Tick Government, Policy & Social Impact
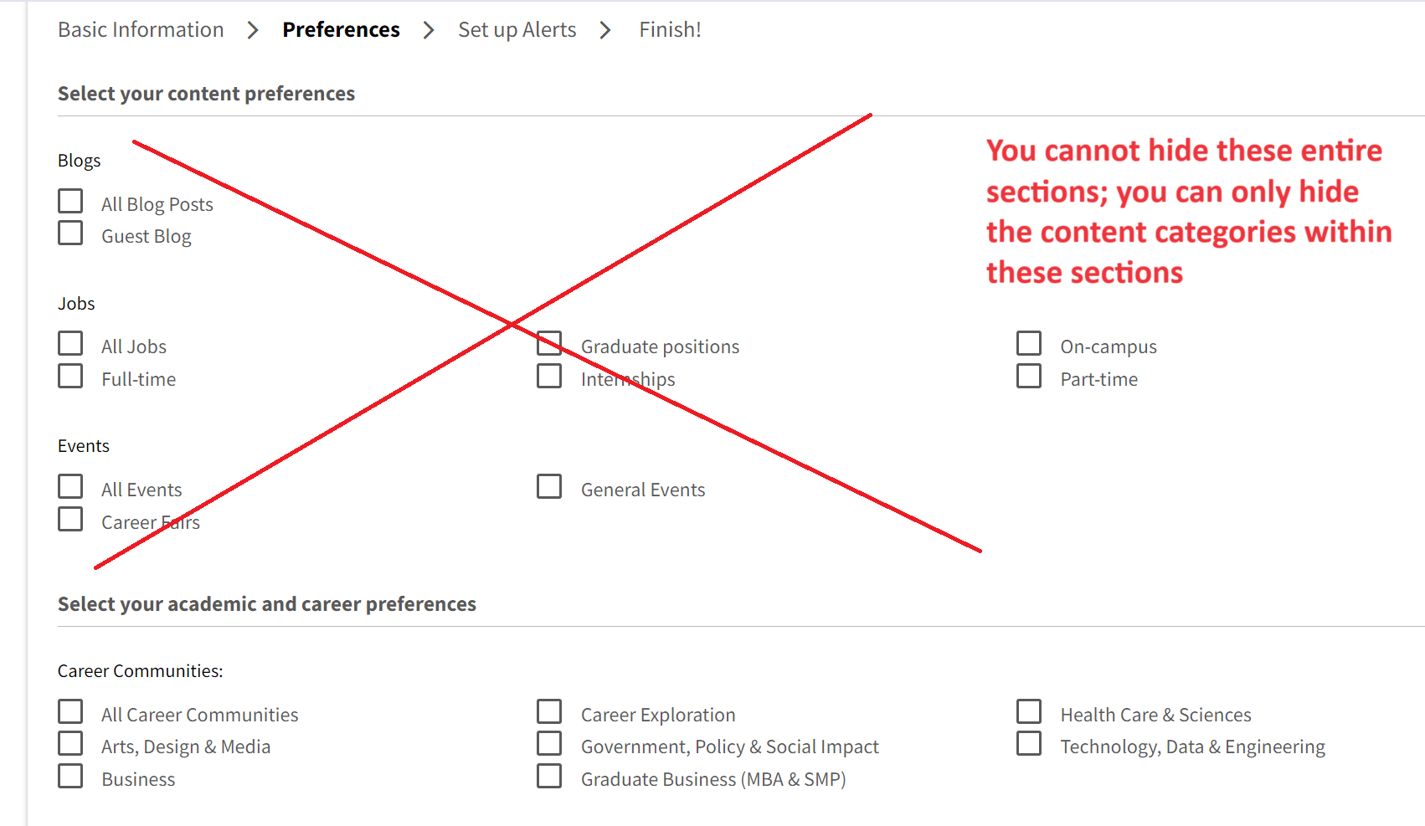This screenshot has height=826, width=1425. [x=549, y=744]
